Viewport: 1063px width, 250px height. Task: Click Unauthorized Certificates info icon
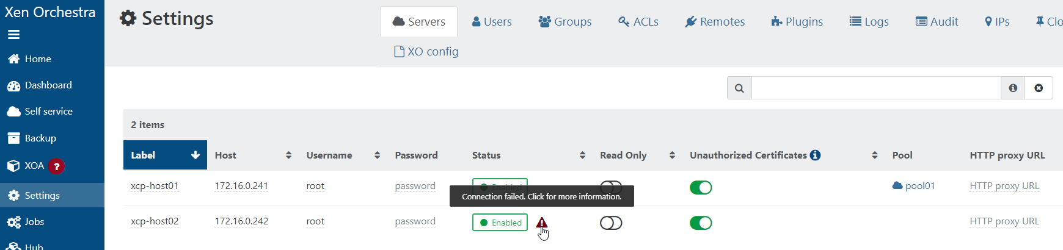815,155
